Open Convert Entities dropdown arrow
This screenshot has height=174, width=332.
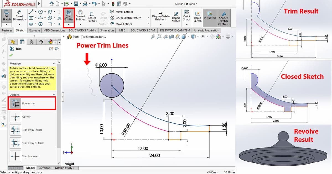point(81,25)
